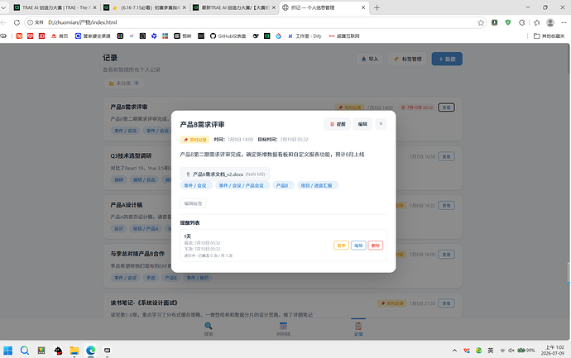Switch to the 最新TRAE AI 创造力大赛 browser tab
571x358 pixels.
(234, 7)
